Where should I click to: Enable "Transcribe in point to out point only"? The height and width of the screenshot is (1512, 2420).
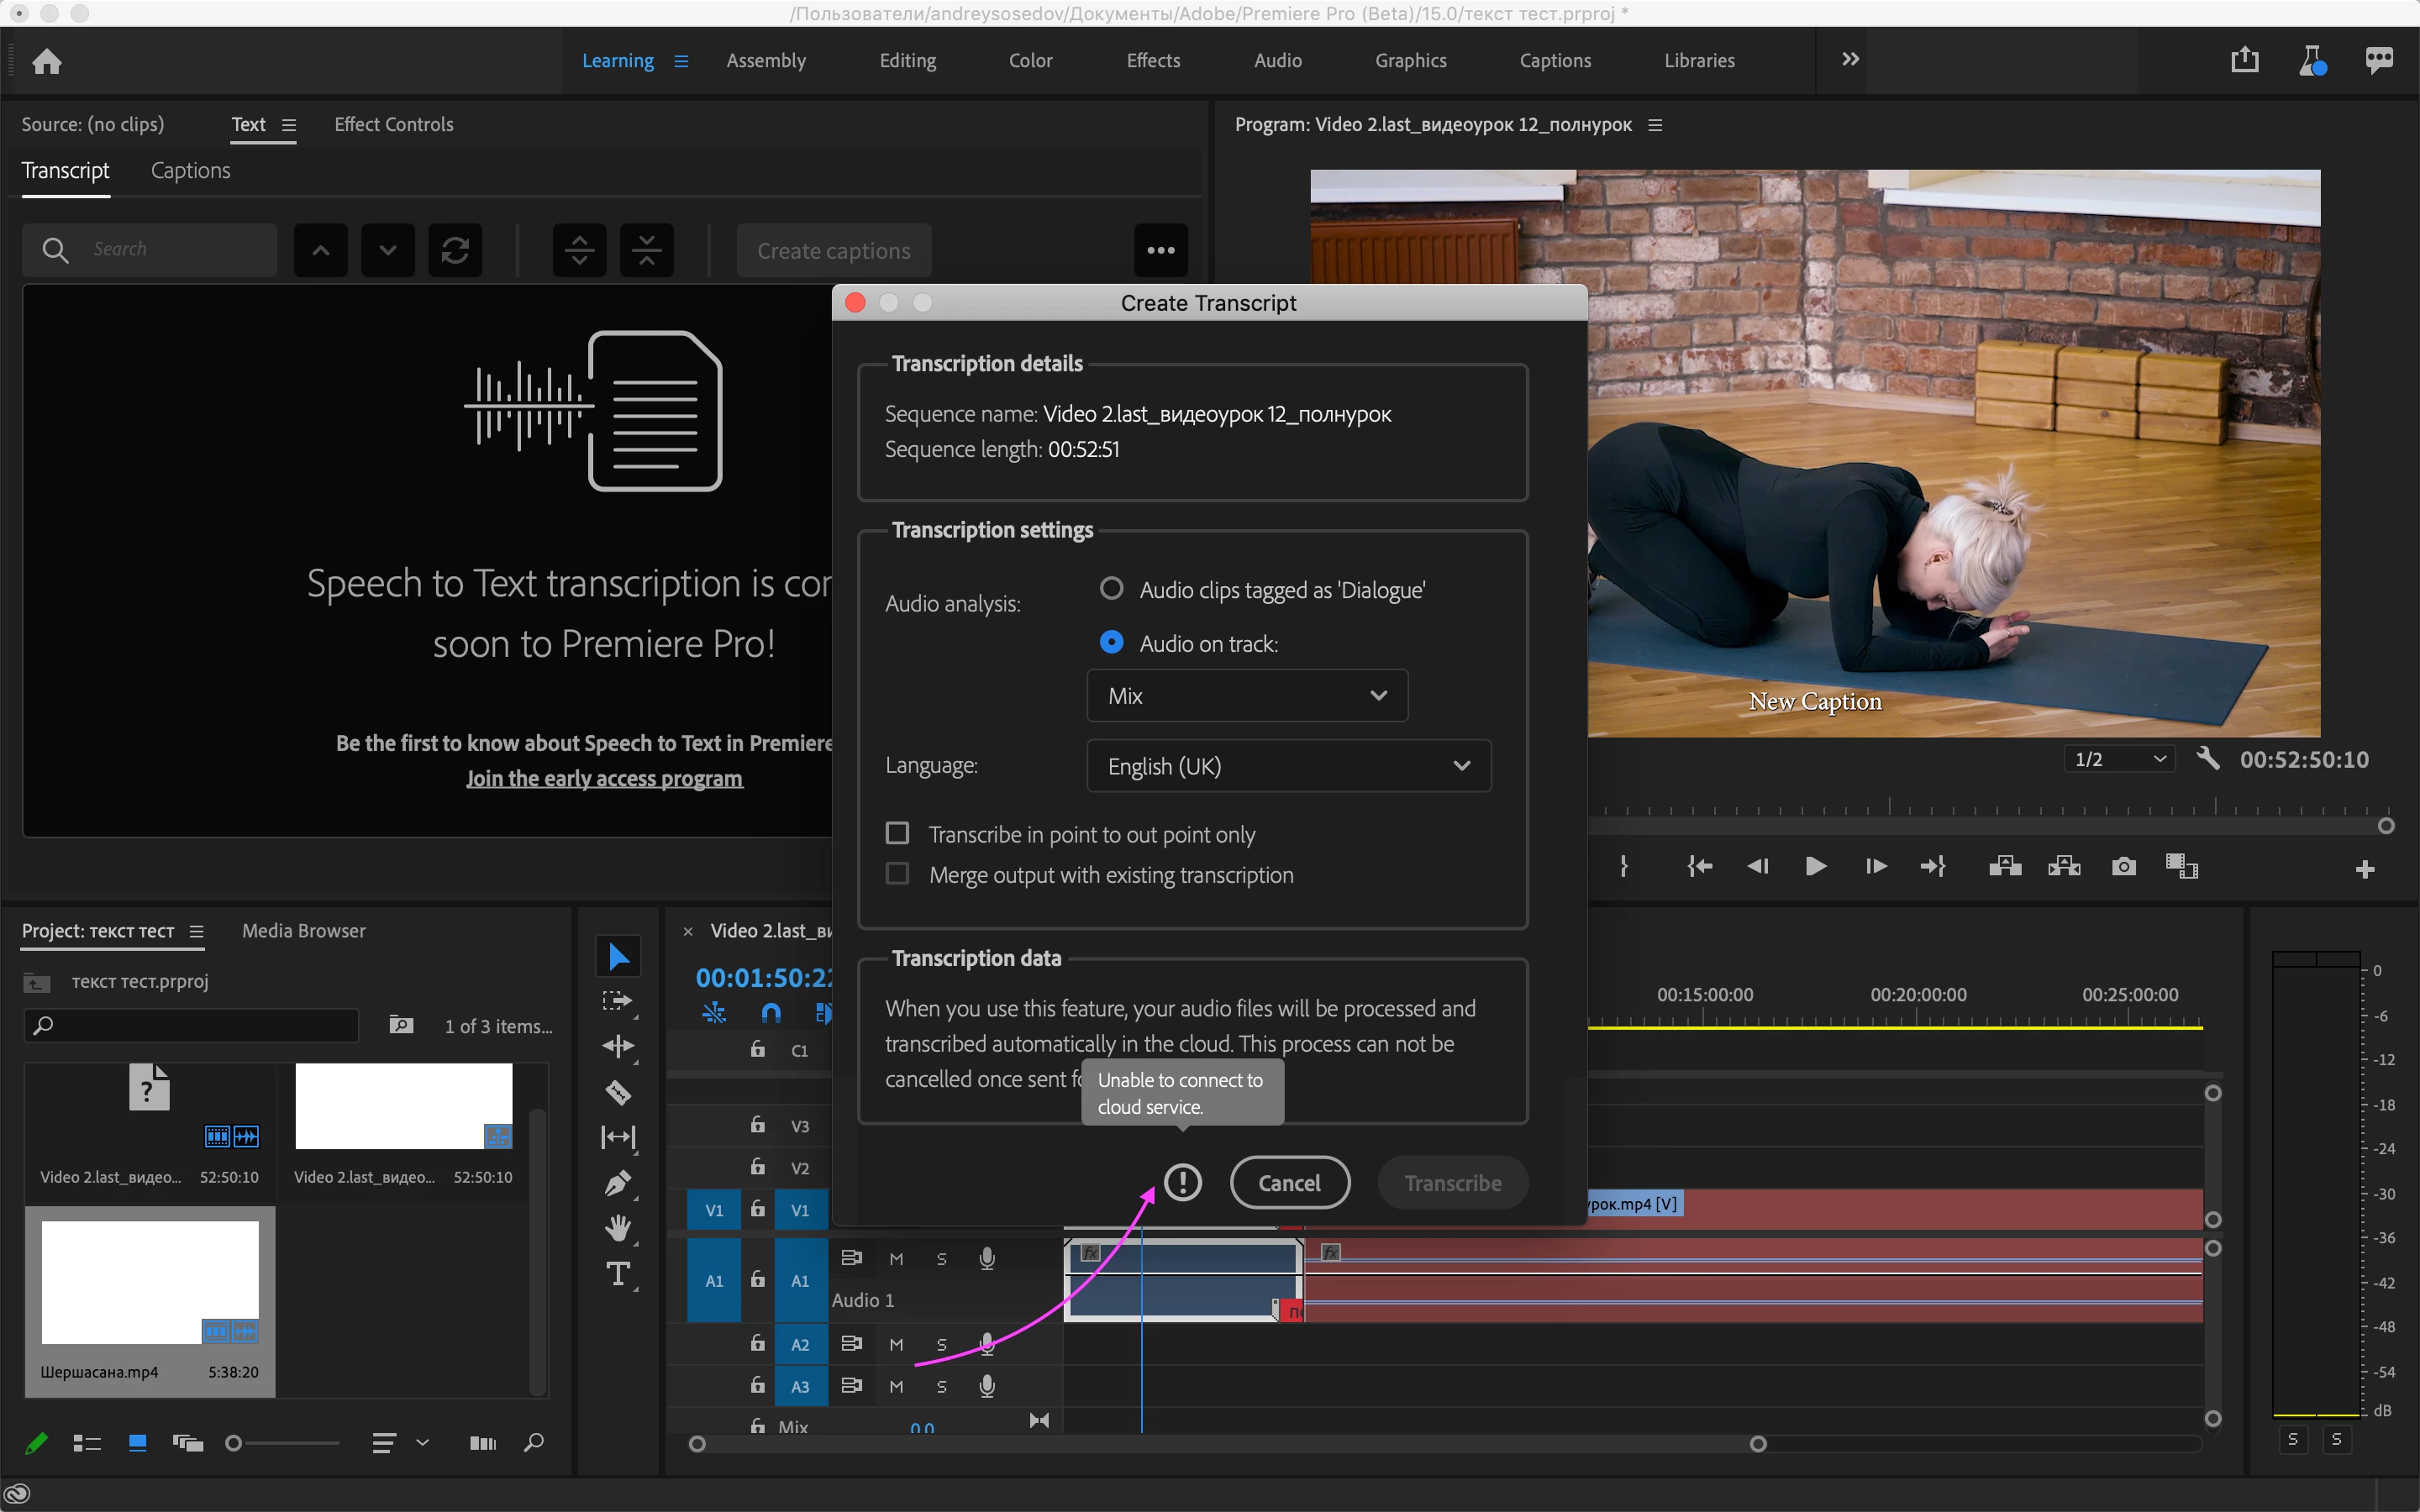click(898, 833)
